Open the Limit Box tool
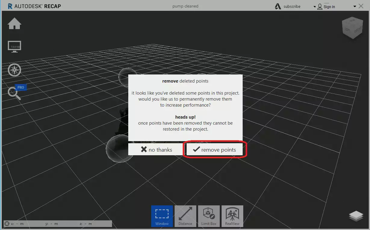Screen dimensions: 370x230 pos(209,216)
